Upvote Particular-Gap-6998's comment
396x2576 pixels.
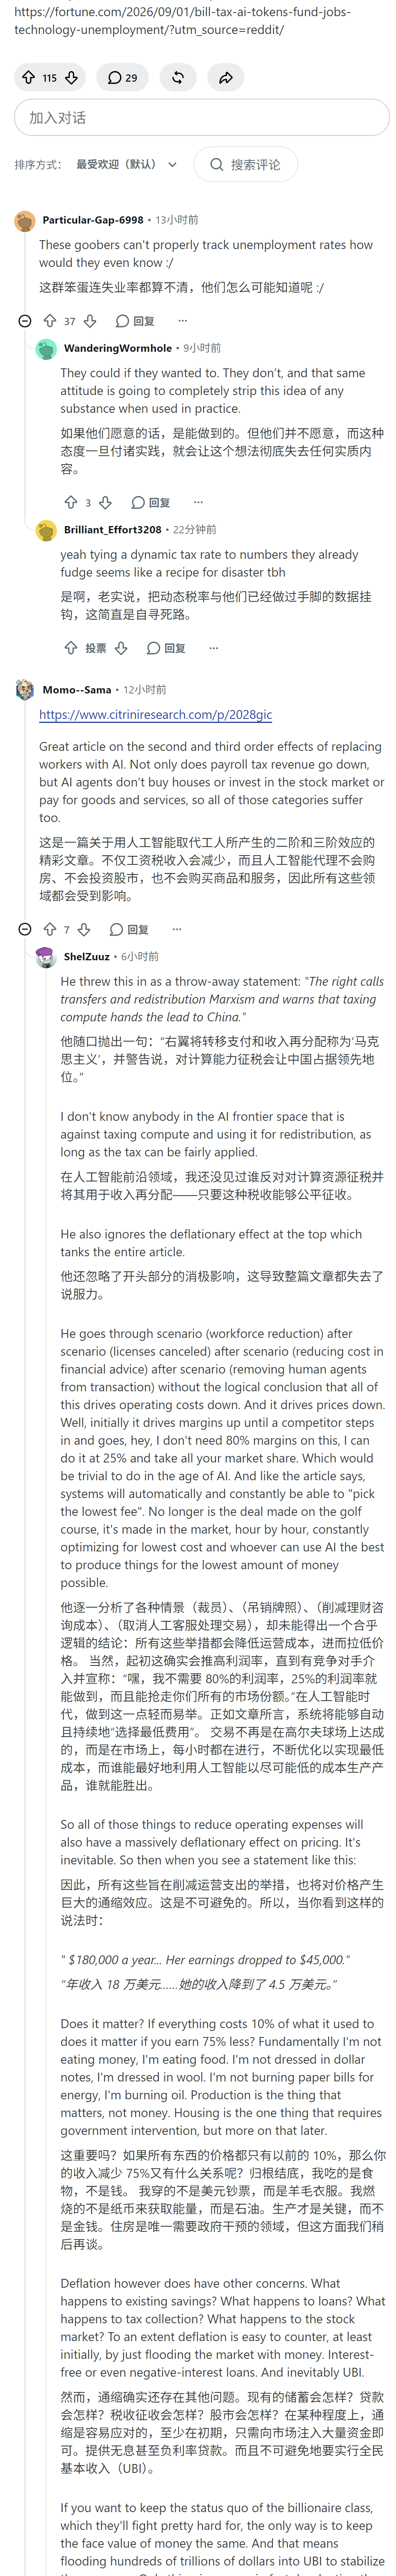pyautogui.click(x=49, y=321)
